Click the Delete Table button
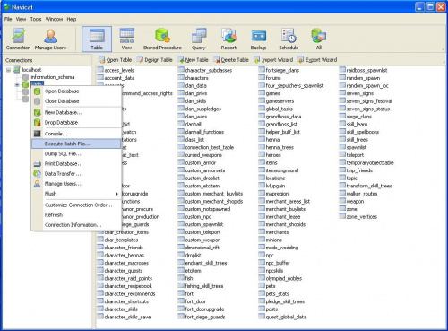This screenshot has width=448, height=331. pos(230,60)
